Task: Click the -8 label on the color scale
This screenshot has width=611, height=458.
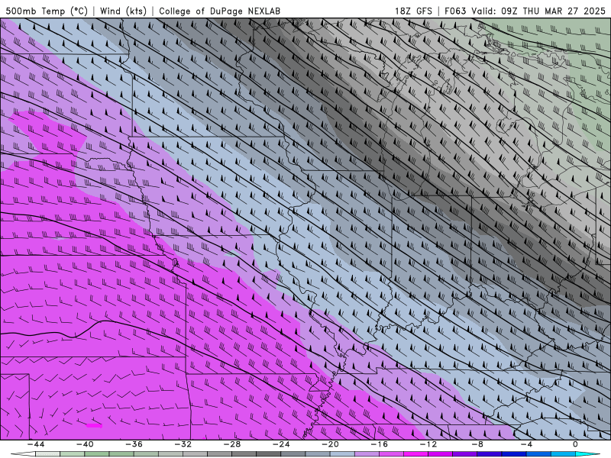Action: point(477,444)
